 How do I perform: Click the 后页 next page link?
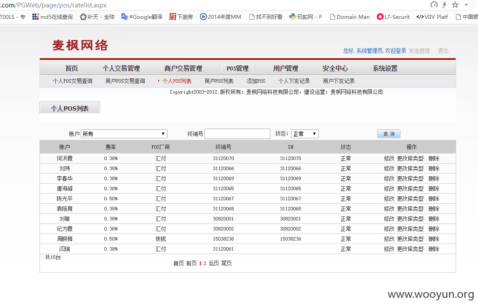214,263
